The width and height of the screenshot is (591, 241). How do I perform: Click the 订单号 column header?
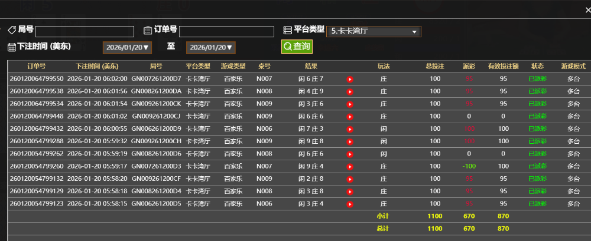pyautogui.click(x=37, y=66)
